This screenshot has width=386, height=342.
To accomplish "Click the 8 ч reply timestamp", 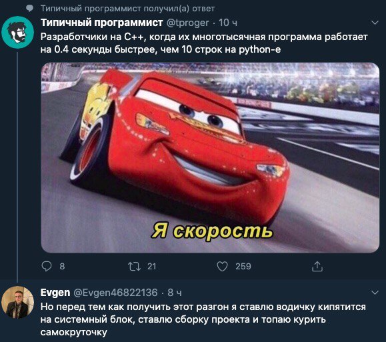I will point(175,293).
